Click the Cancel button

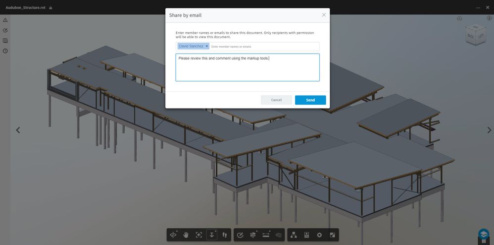pyautogui.click(x=276, y=100)
